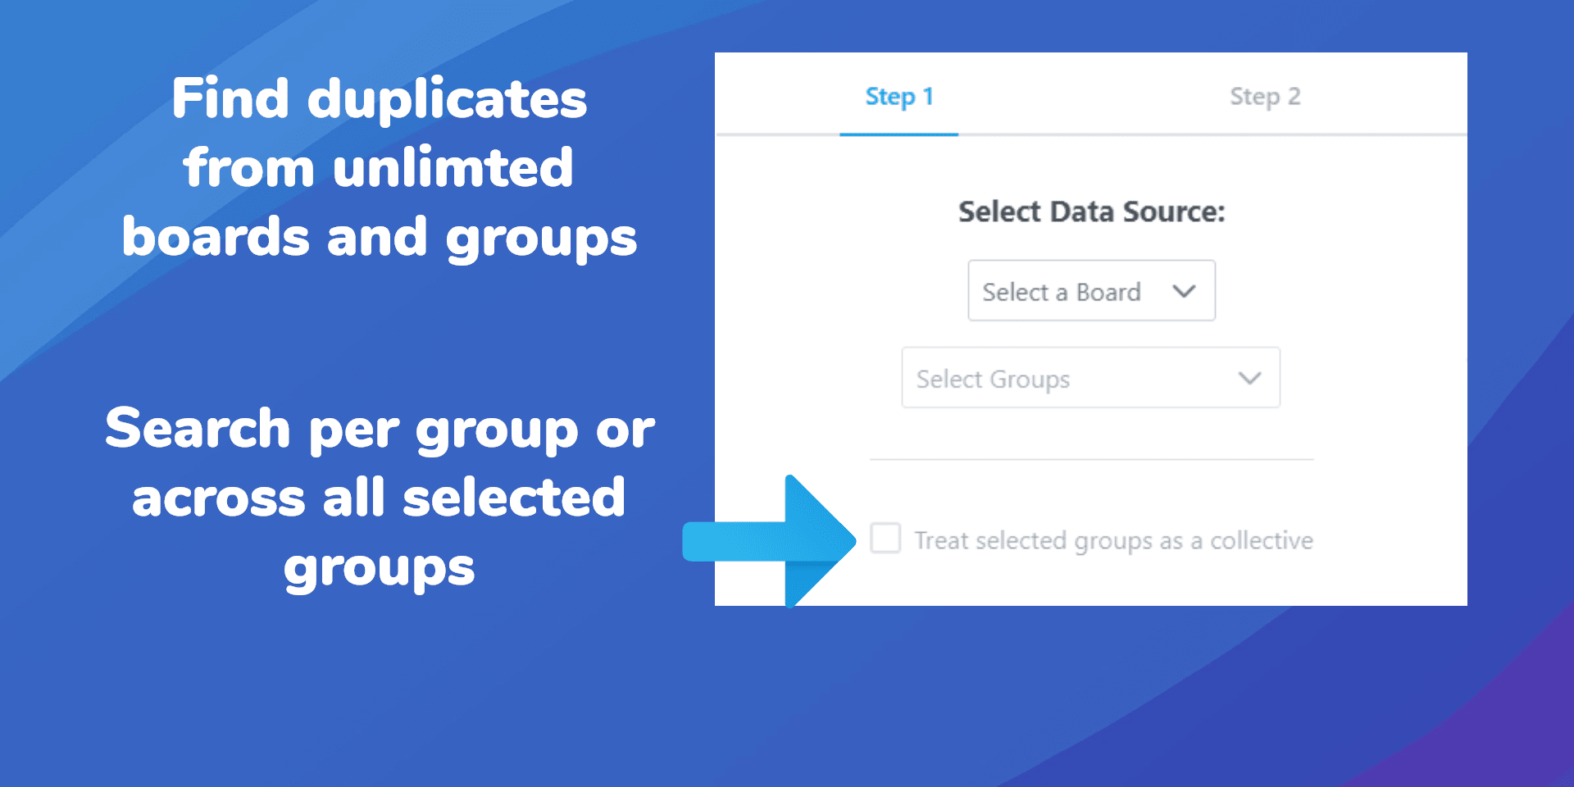Click the chevron in Select a Board
The width and height of the screenshot is (1574, 787).
coord(1184,291)
